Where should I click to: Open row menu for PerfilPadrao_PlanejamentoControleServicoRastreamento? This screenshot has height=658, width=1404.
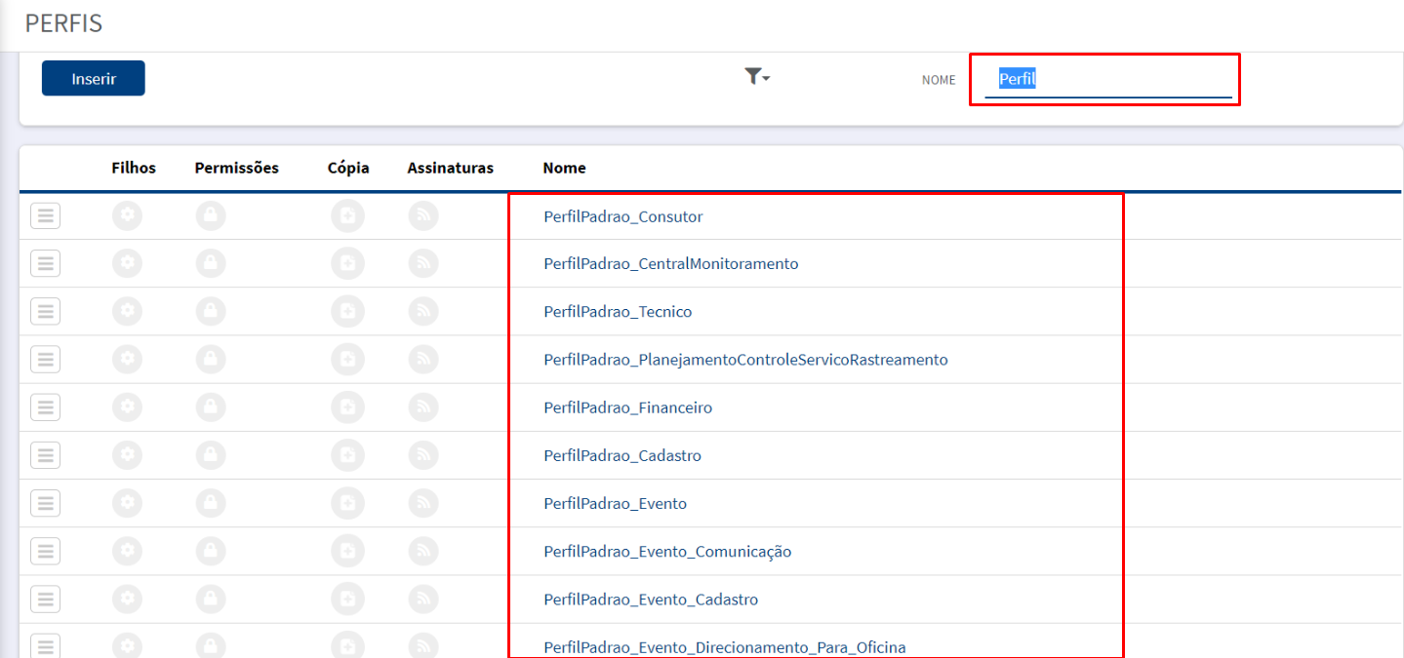pyautogui.click(x=45, y=359)
